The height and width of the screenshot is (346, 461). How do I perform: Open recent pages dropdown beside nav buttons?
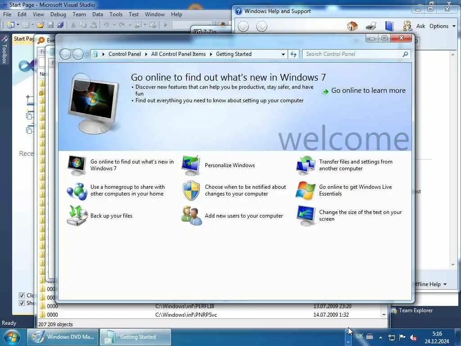(87, 55)
